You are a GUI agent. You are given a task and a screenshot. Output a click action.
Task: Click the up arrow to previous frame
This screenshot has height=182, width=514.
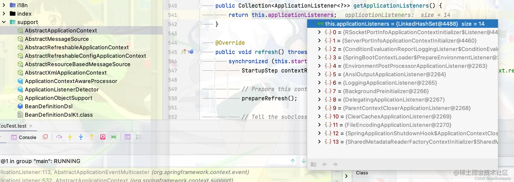tap(293, 161)
